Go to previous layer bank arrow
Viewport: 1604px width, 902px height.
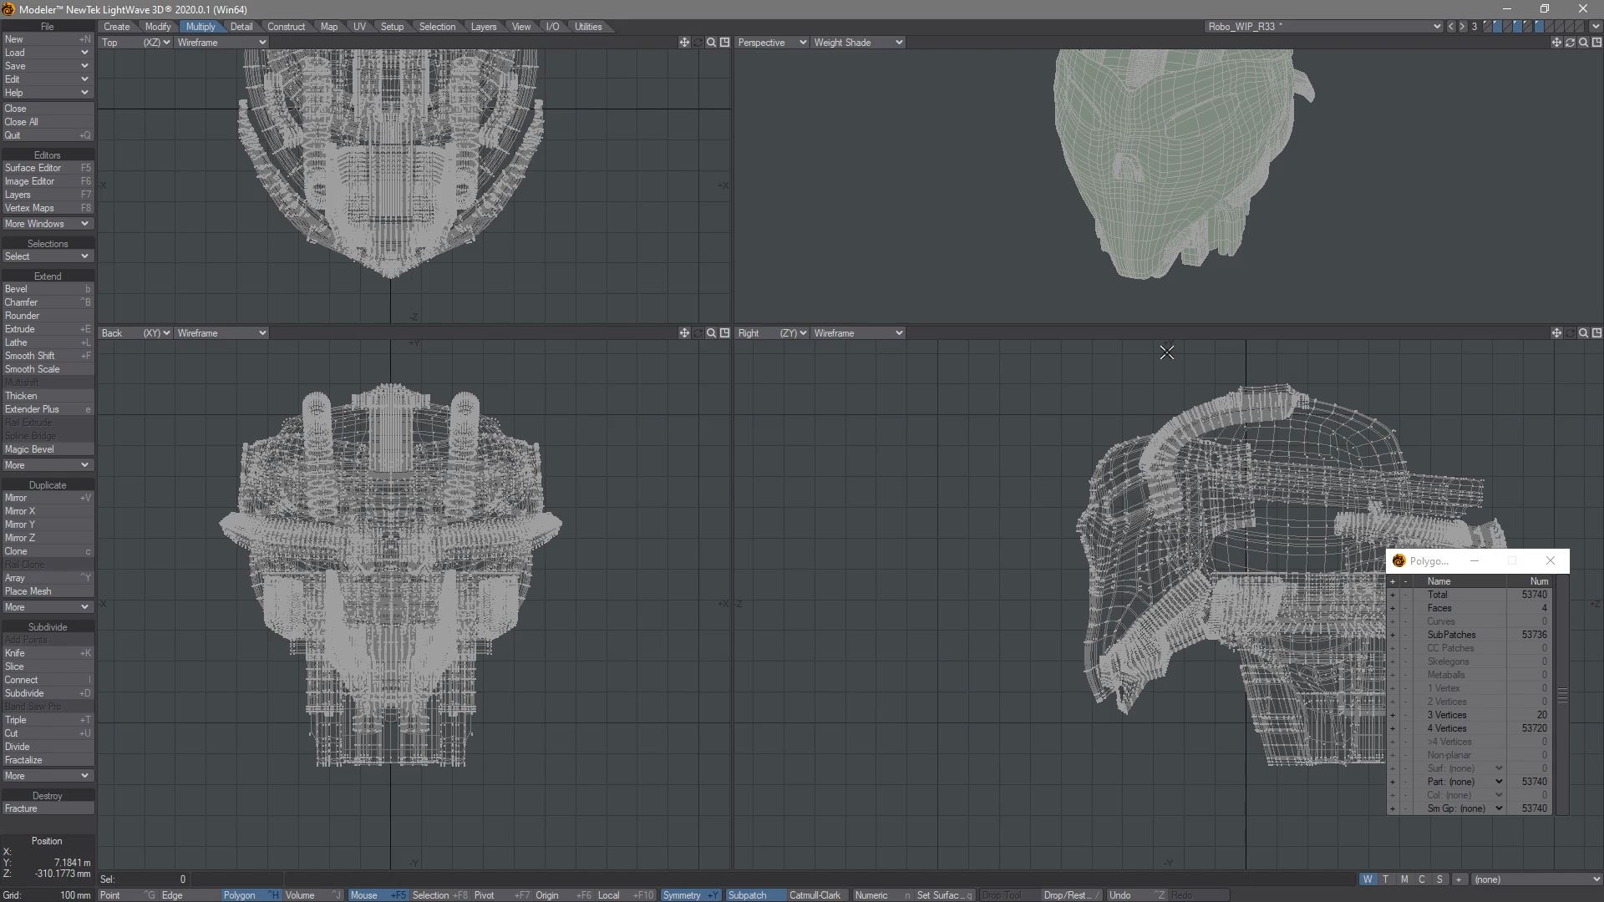[x=1451, y=27]
